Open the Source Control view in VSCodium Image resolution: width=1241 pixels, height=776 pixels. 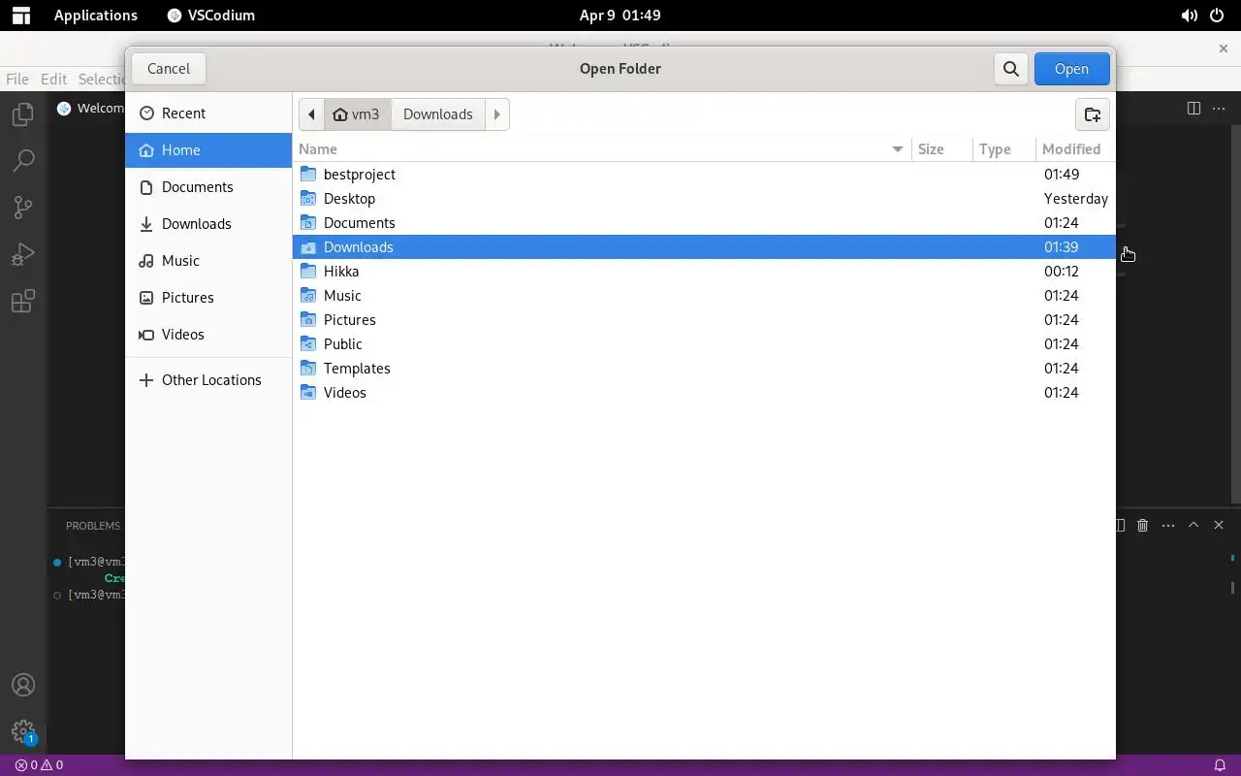pyautogui.click(x=23, y=207)
